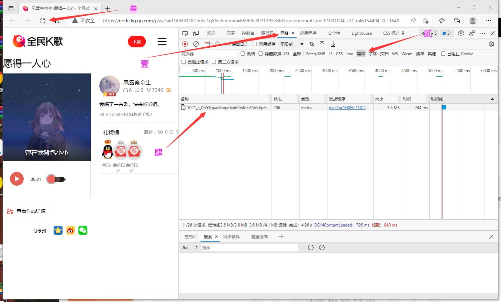
Task: Share to WeChat icon
Action: coord(83,230)
